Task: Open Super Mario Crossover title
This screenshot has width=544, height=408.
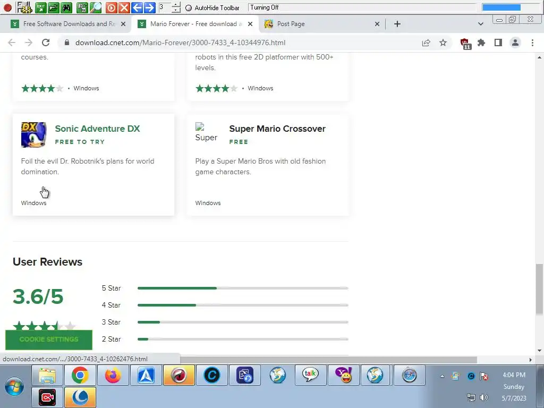Action: tap(277, 129)
